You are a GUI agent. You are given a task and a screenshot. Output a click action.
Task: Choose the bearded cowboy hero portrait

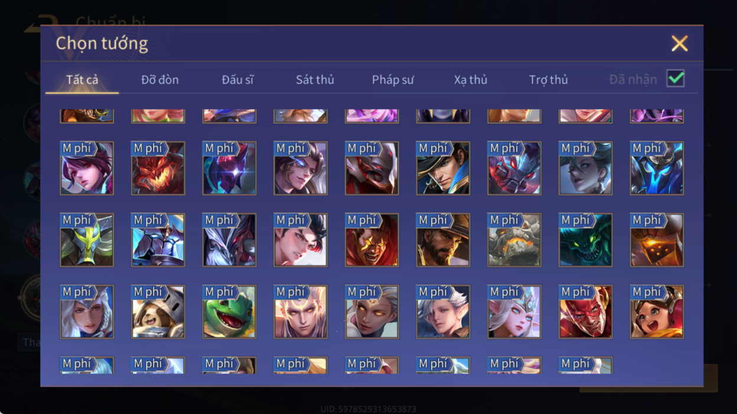tap(443, 240)
